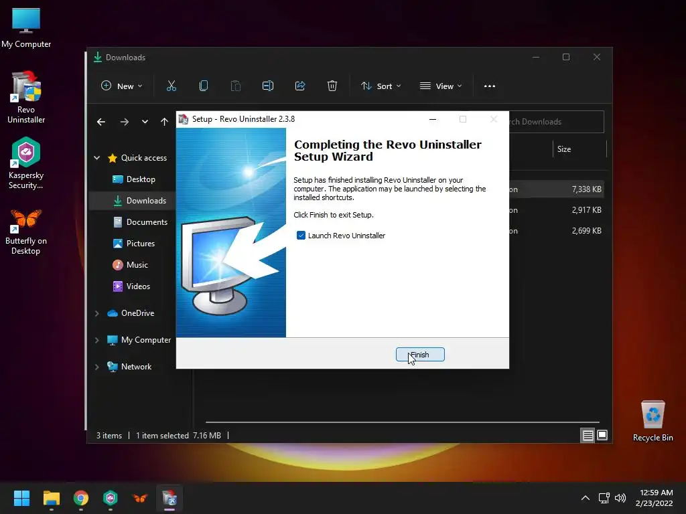Viewport: 686px width, 514px height.
Task: Click the butterfly taskbar icon
Action: coord(140,498)
